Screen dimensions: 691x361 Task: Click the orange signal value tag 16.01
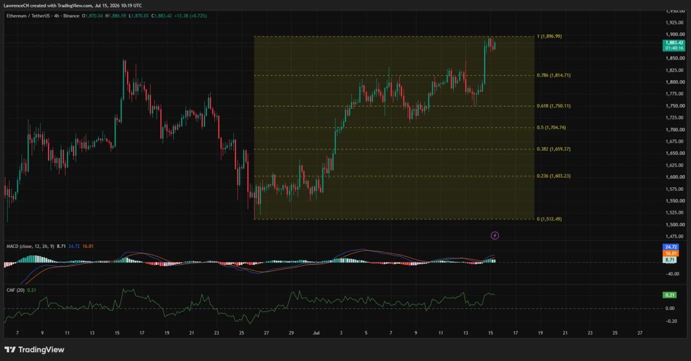[x=670, y=253]
